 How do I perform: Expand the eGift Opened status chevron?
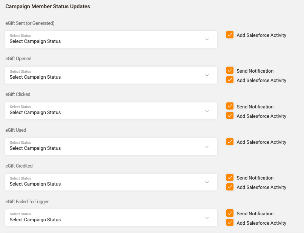[x=207, y=75]
